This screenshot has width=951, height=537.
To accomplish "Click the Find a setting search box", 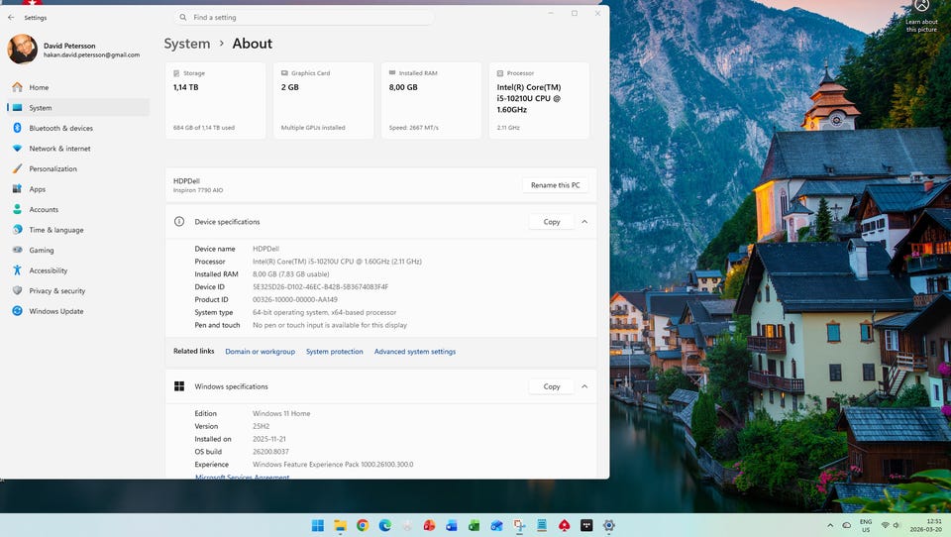I will 304,18.
